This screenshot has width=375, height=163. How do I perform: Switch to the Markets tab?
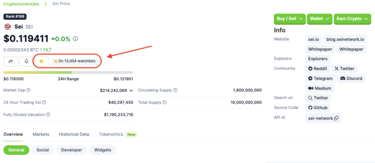pos(41,134)
